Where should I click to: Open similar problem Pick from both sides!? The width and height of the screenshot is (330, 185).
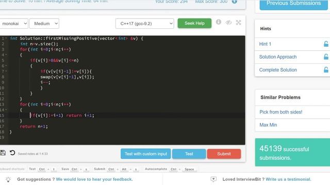coord(280,112)
